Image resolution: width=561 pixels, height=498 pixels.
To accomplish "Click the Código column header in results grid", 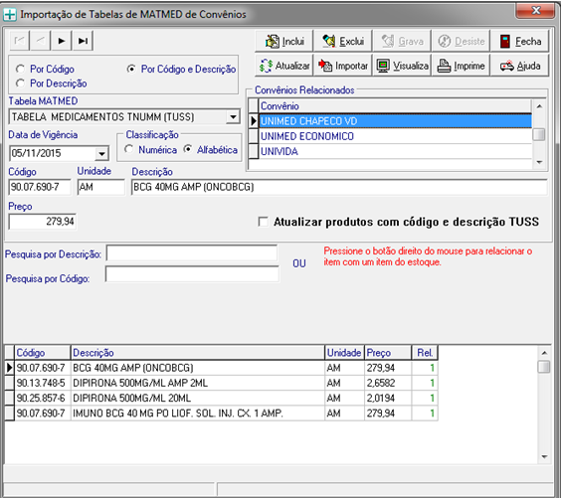I will click(42, 353).
